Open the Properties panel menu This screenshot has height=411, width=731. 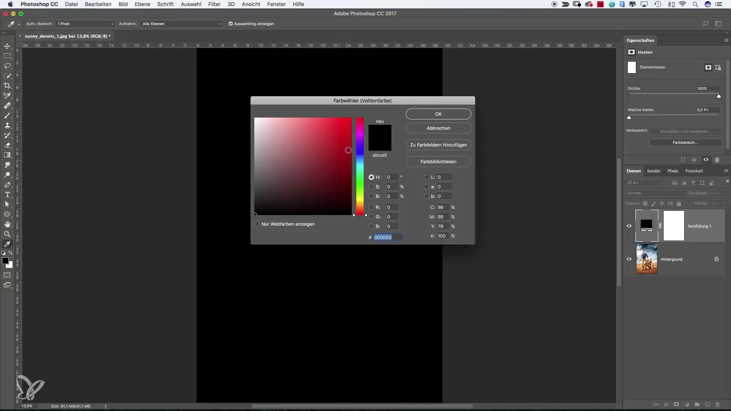[x=726, y=40]
